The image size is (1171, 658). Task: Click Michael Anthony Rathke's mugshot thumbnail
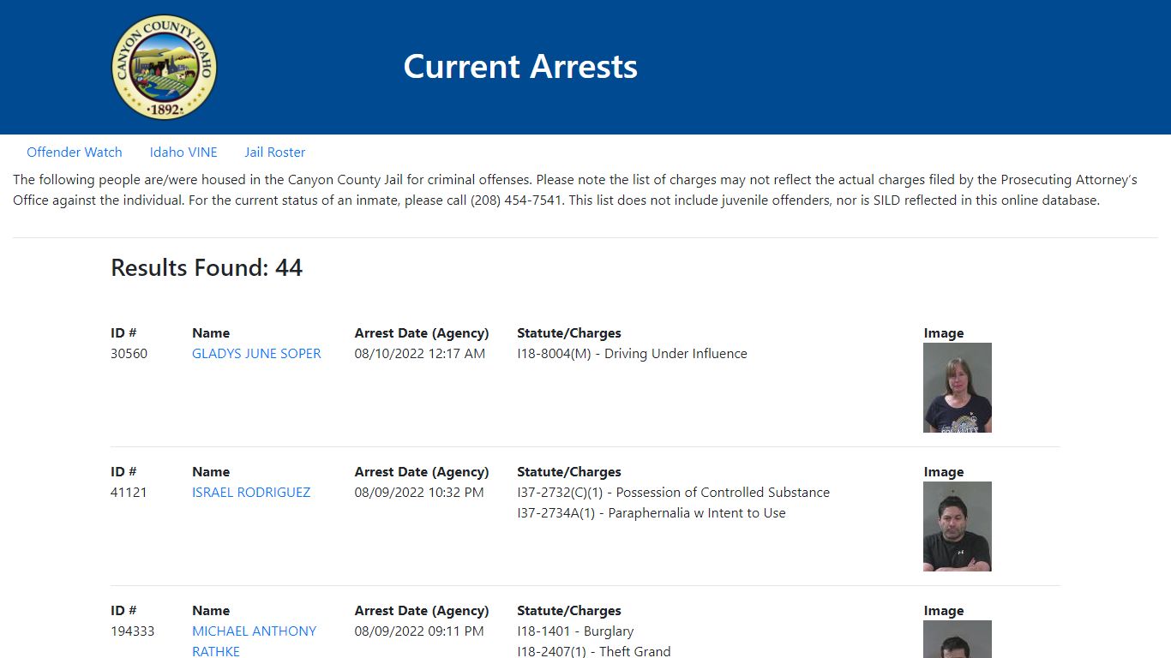[x=958, y=639]
